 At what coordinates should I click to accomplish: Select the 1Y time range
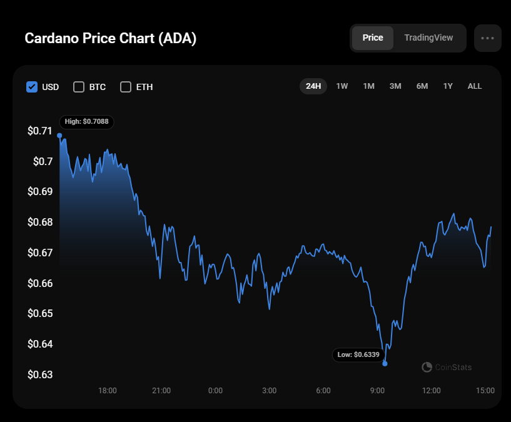(448, 86)
